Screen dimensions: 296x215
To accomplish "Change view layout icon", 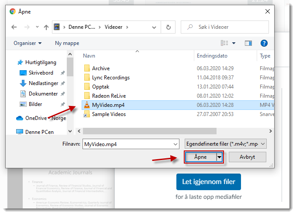I will [224, 43].
